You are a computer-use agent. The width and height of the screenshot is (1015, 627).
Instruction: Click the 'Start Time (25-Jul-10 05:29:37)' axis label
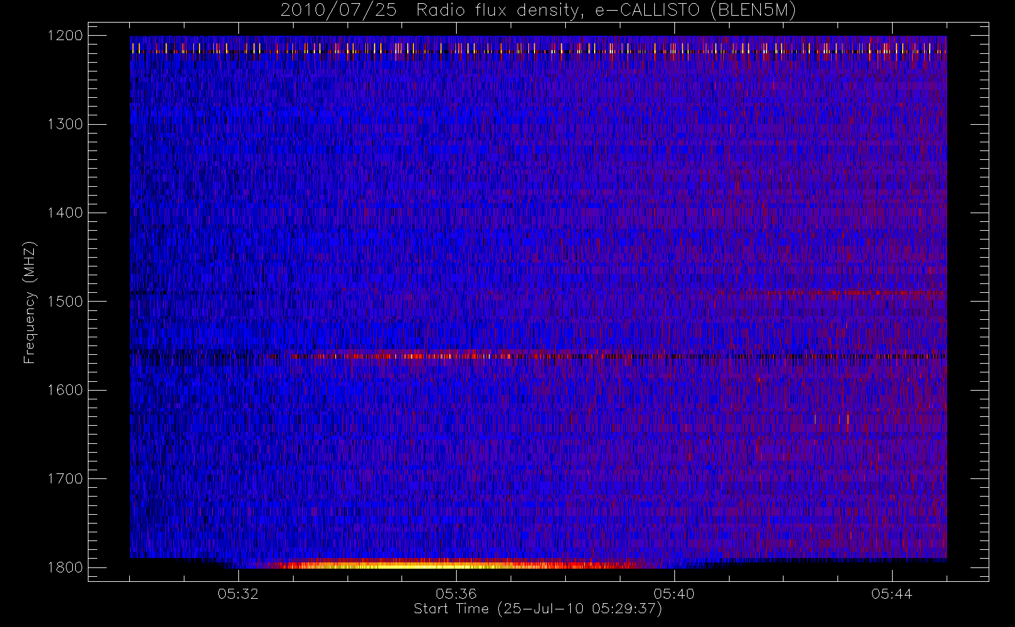pos(538,609)
